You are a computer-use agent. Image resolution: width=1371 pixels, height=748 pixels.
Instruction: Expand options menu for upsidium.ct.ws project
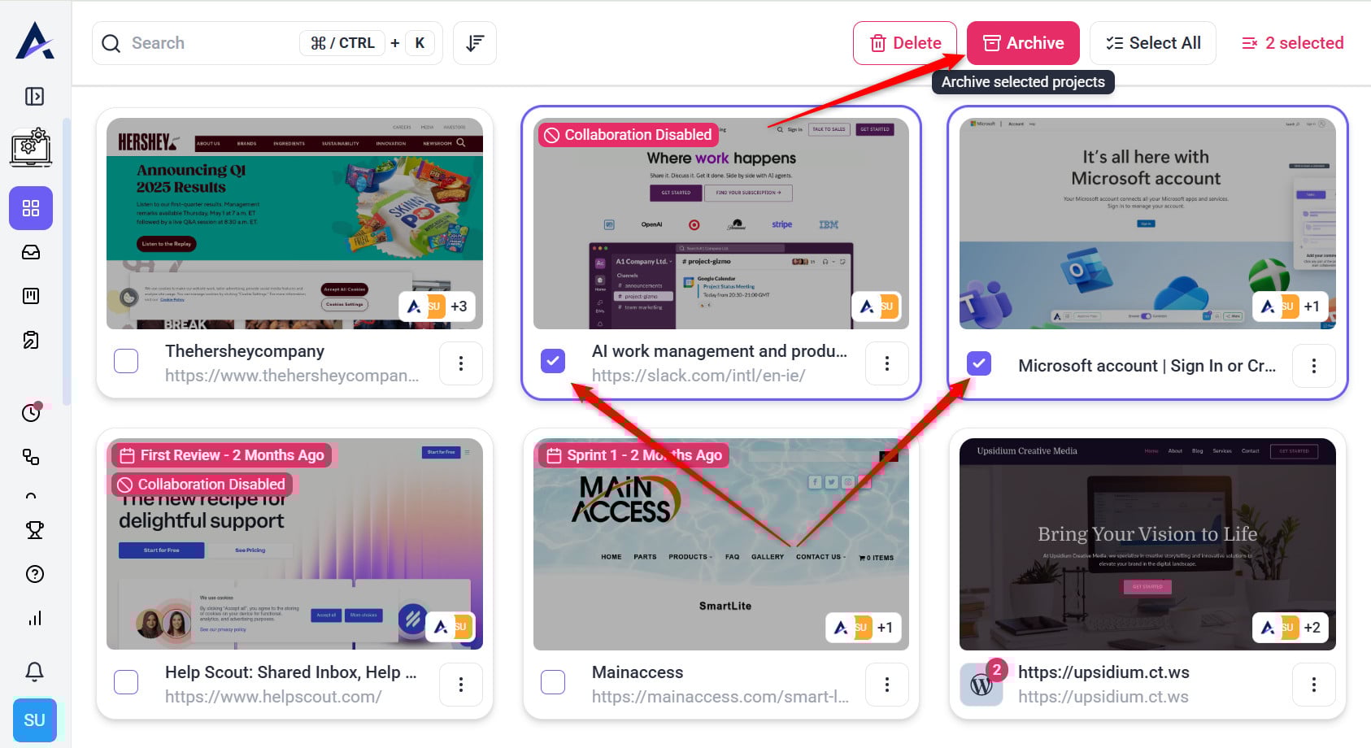(x=1313, y=685)
